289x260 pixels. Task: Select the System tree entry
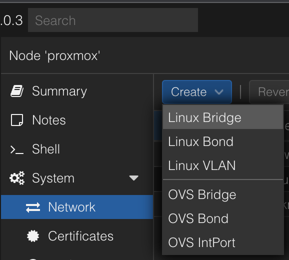click(77, 178)
